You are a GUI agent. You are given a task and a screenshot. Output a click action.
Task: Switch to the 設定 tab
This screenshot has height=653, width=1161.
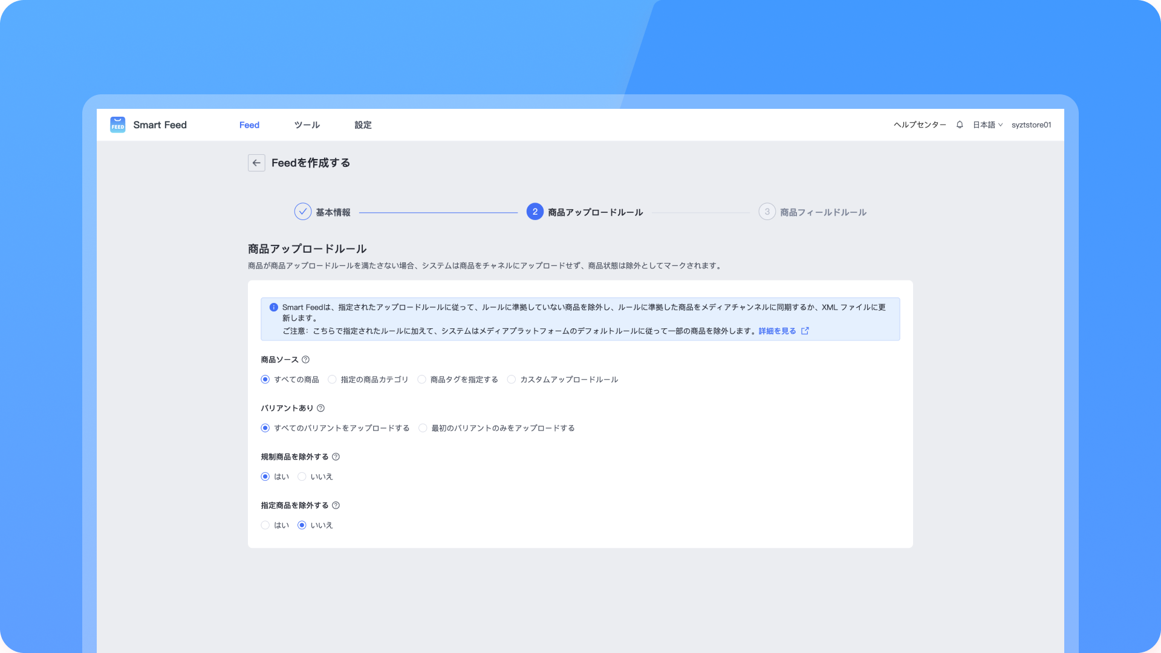click(x=363, y=125)
